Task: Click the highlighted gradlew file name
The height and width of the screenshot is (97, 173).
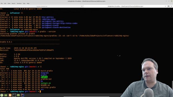Action: 44,77
